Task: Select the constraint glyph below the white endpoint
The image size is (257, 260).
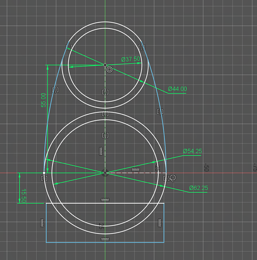Action: tap(44, 178)
